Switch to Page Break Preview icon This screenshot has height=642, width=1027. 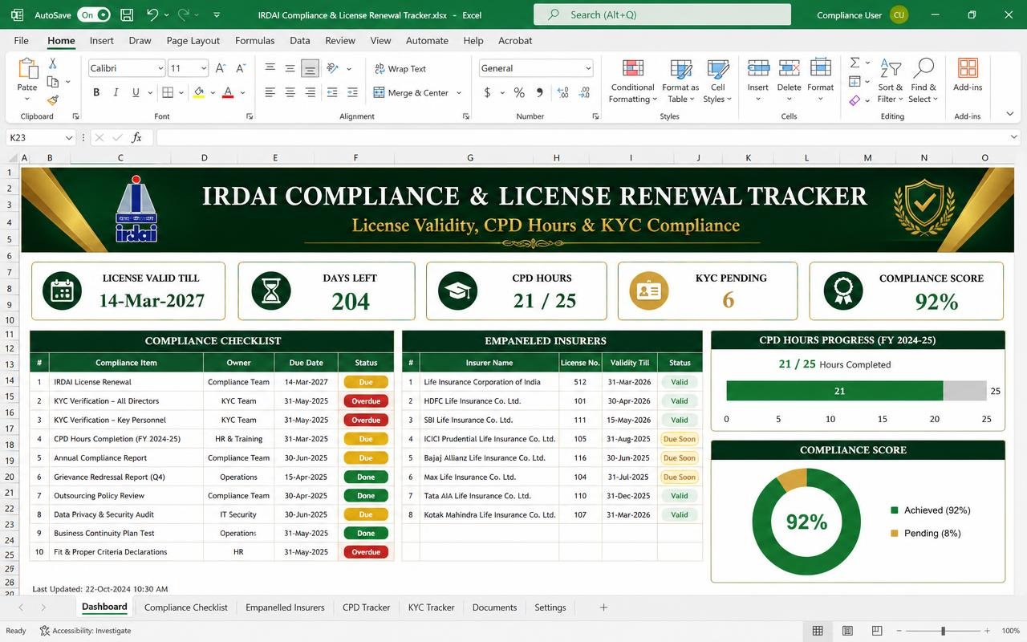click(877, 631)
